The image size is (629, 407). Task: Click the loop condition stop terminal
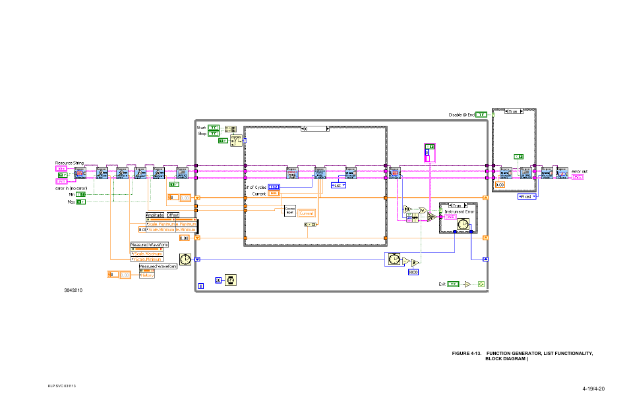(x=481, y=284)
